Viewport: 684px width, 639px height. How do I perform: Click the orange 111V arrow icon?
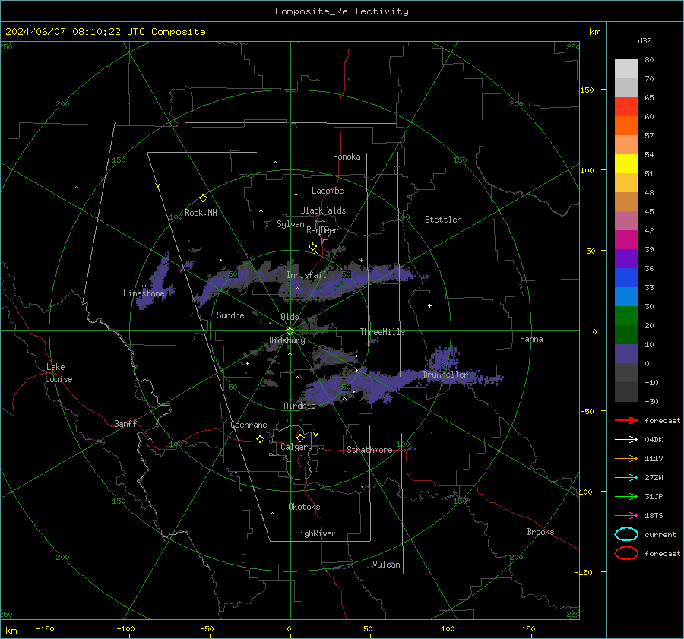(626, 458)
